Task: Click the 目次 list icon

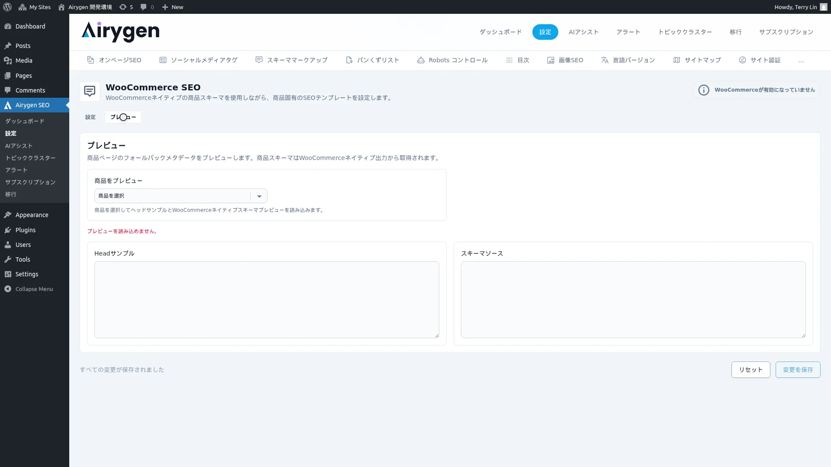Action: (x=509, y=60)
